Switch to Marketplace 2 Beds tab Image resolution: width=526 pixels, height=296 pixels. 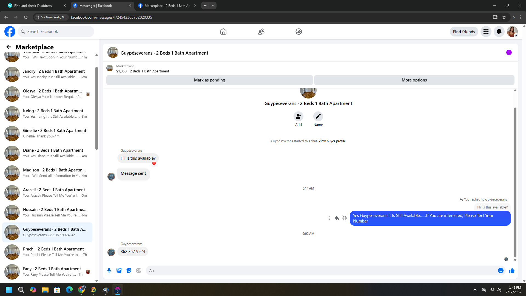tap(167, 5)
